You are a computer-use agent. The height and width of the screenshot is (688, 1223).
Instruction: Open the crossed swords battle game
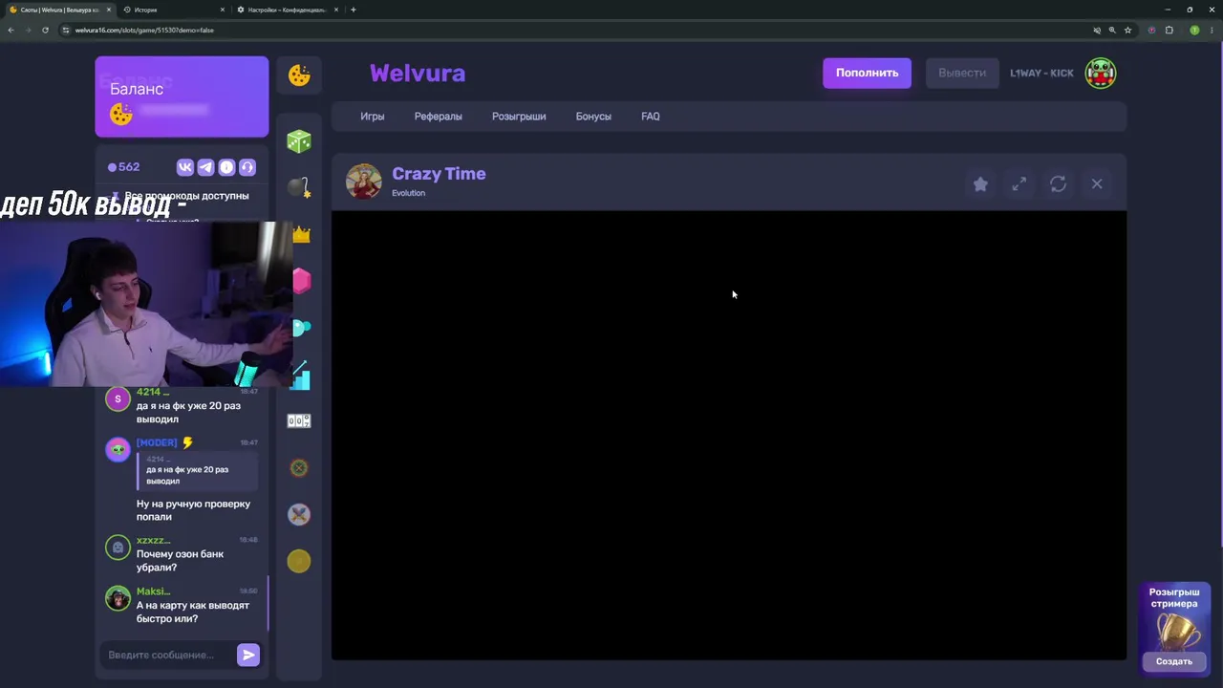(x=299, y=515)
